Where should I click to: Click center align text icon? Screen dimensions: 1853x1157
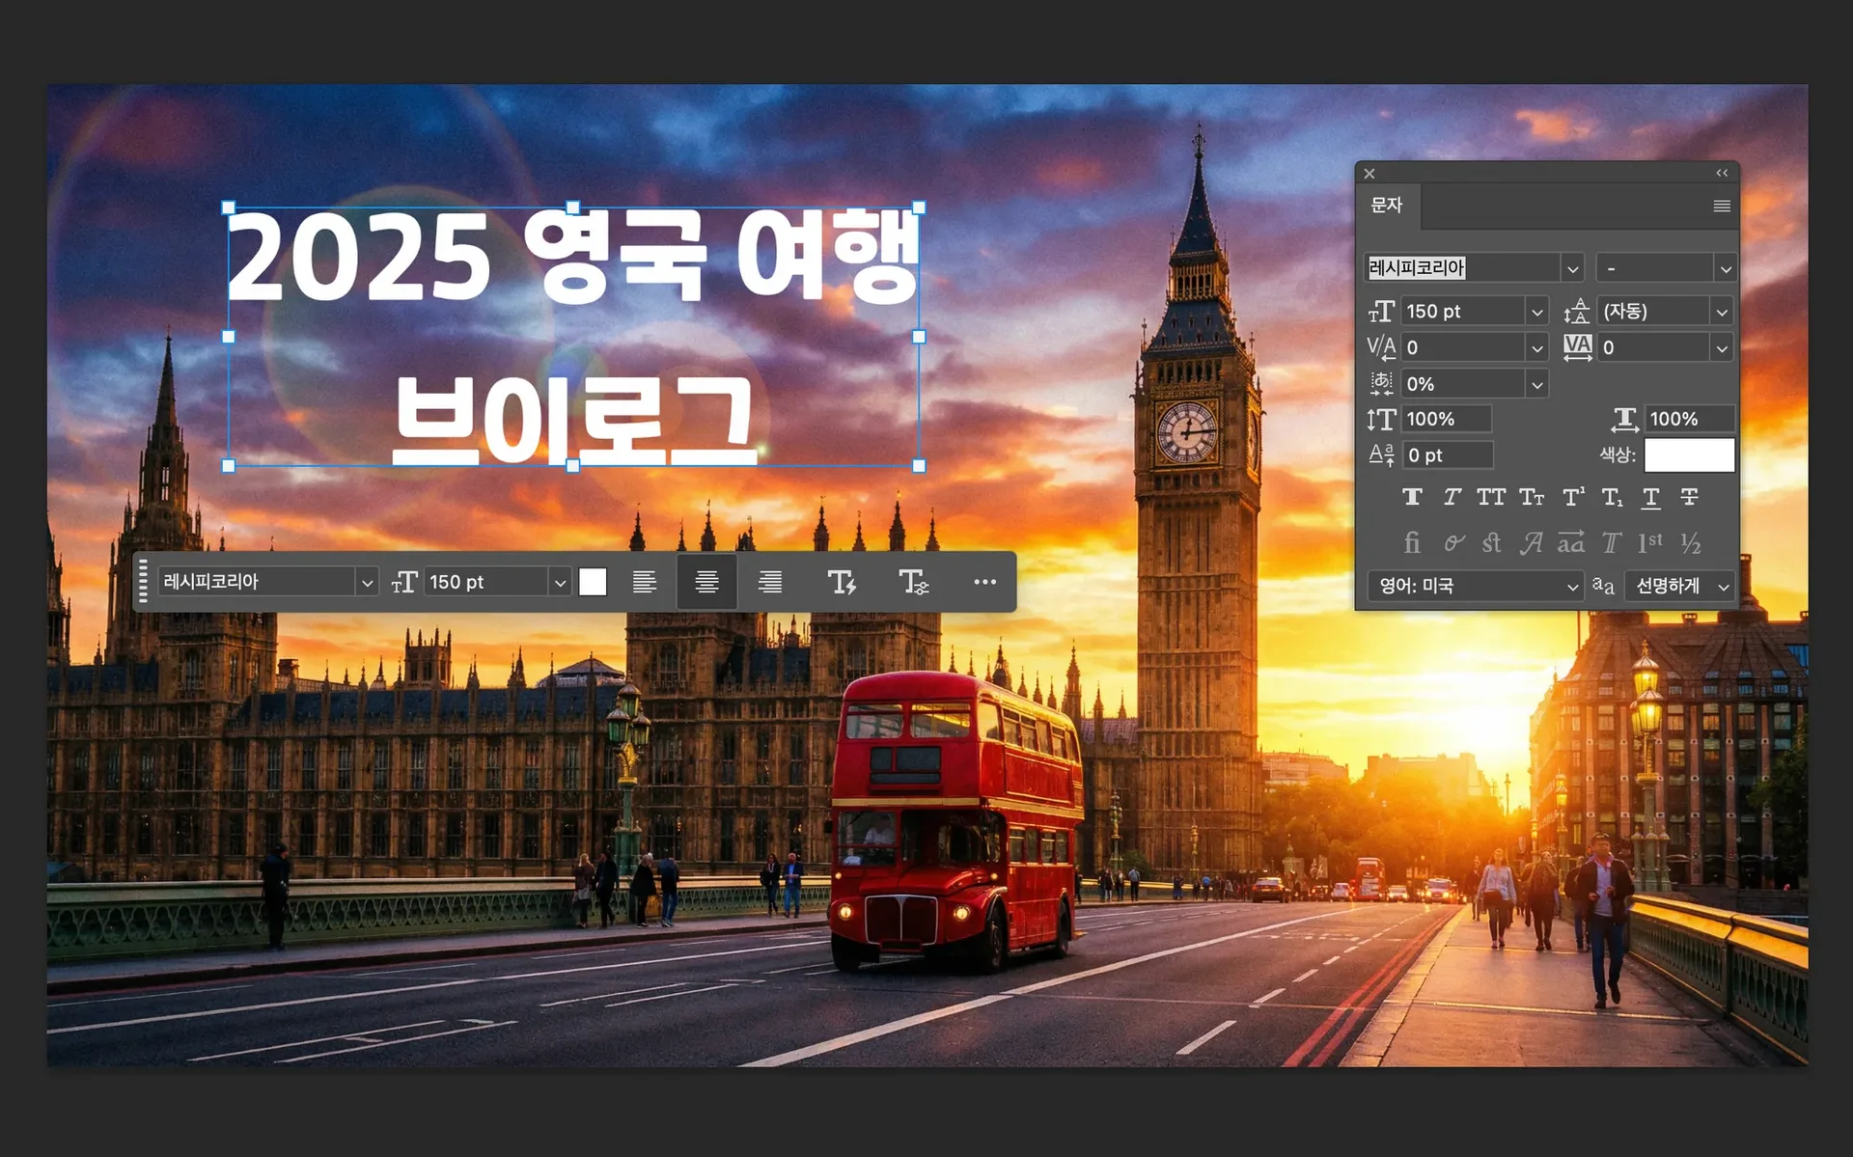[706, 582]
